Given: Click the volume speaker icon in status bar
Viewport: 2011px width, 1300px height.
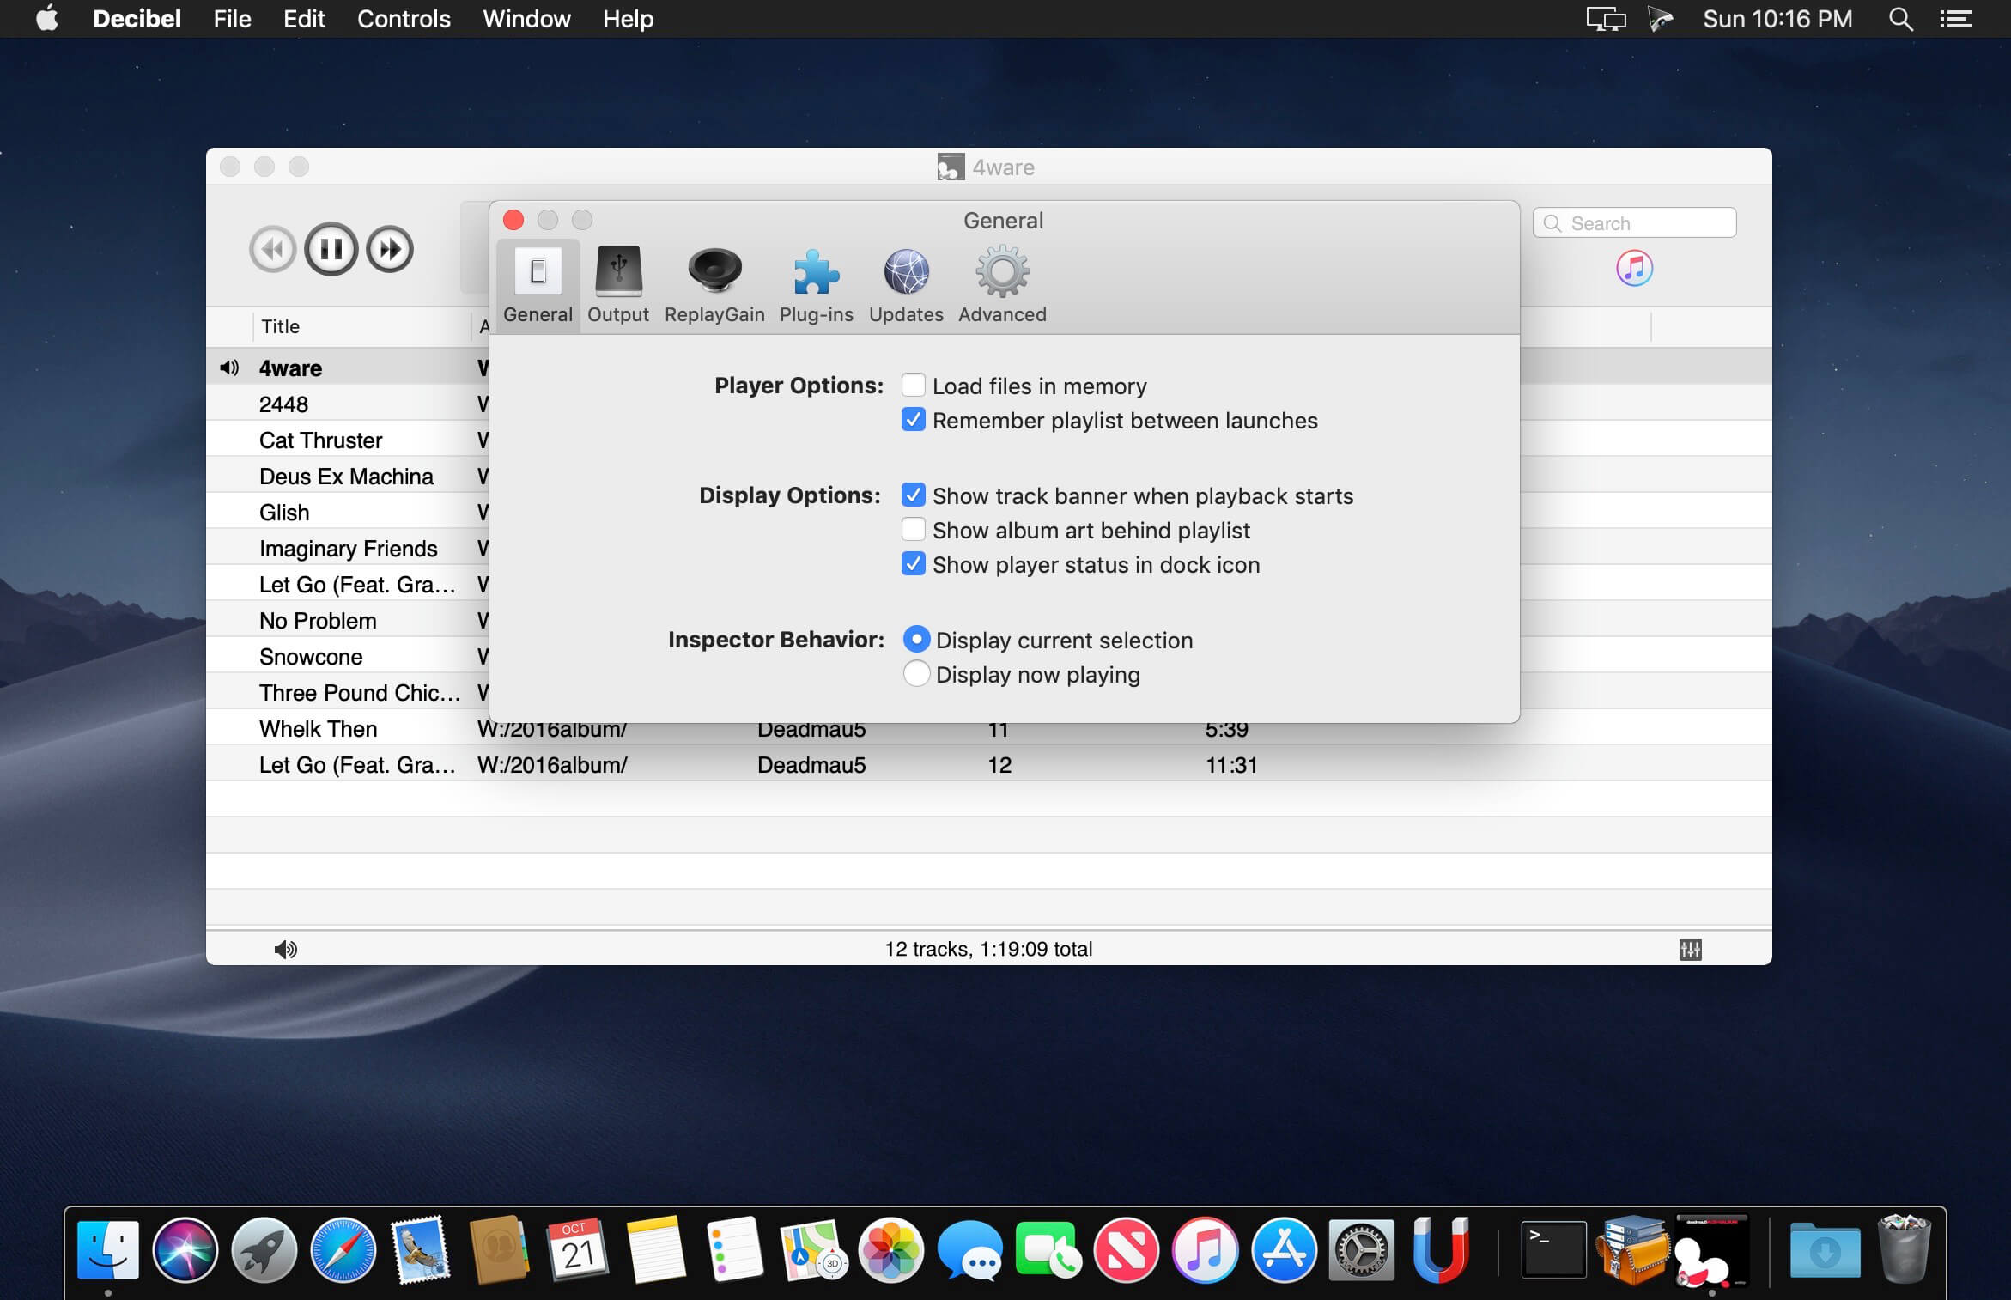Looking at the screenshot, I should point(286,949).
